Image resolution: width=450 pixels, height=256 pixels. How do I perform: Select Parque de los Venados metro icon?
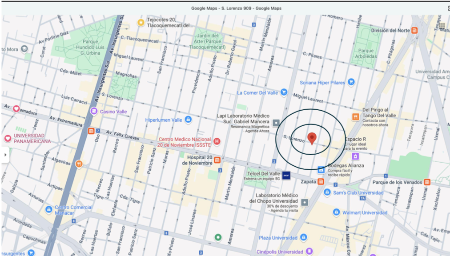coord(427,182)
